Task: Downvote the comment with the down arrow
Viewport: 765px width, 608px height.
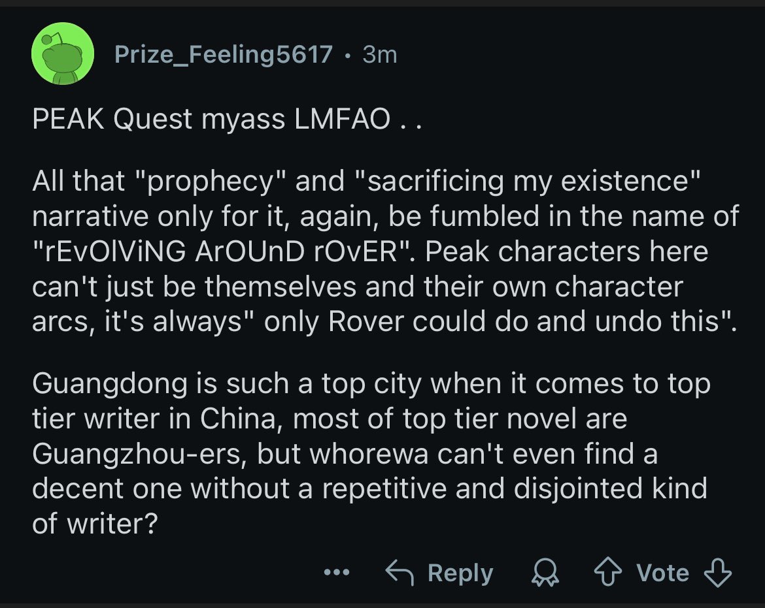Action: click(718, 573)
